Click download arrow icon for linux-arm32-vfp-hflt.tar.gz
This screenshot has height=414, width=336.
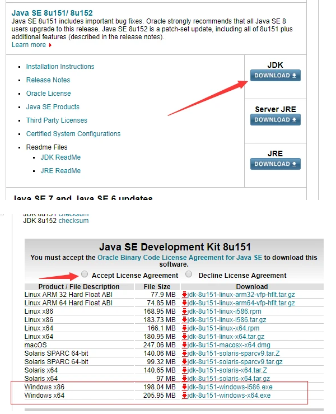click(x=184, y=295)
